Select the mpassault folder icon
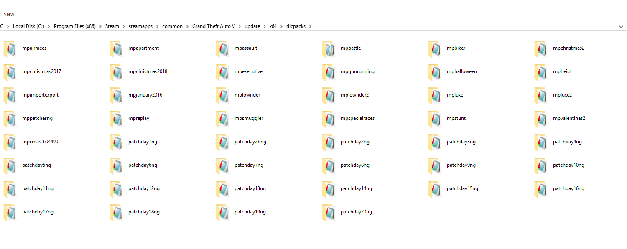 pos(222,48)
